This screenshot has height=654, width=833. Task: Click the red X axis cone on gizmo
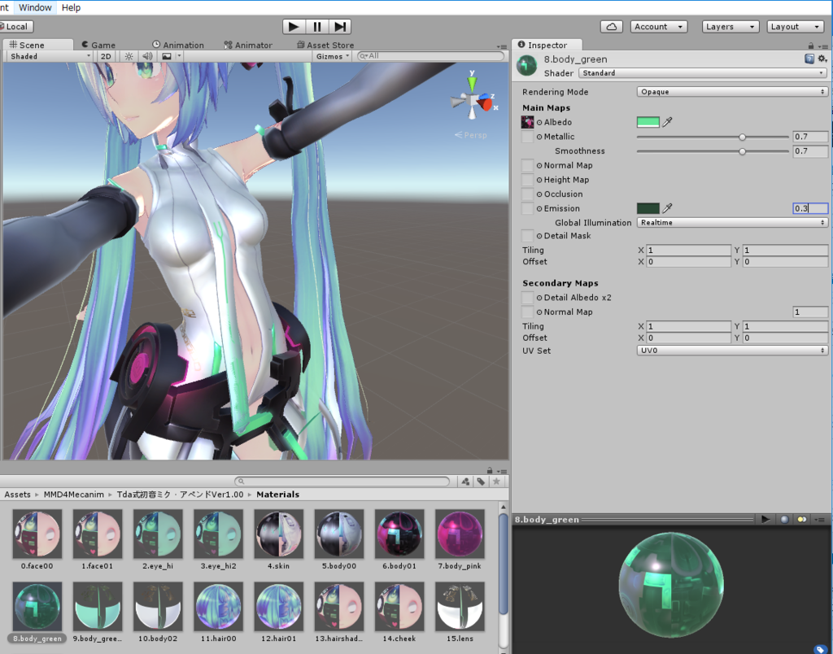486,103
